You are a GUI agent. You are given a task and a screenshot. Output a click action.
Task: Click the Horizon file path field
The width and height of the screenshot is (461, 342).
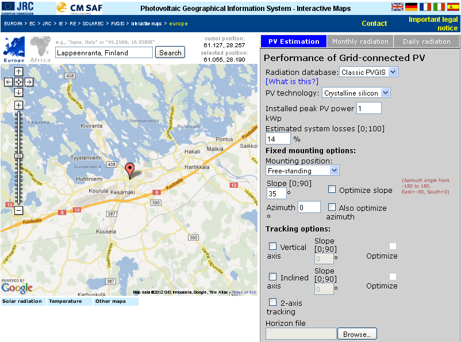click(x=301, y=334)
